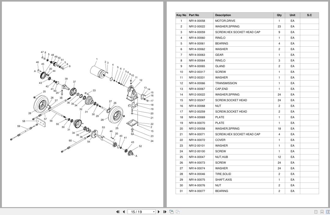Click the Qty column header
Image resolution: width=330 pixels, height=215 pixels.
pos(279,15)
